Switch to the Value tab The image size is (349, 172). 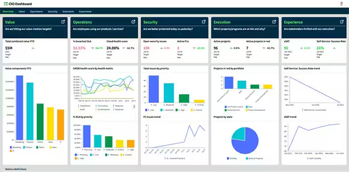tap(21, 12)
